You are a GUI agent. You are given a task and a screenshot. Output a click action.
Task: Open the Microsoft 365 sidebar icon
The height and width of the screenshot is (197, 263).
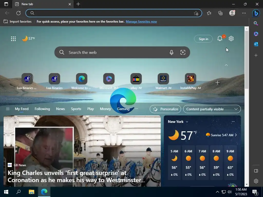click(x=256, y=34)
